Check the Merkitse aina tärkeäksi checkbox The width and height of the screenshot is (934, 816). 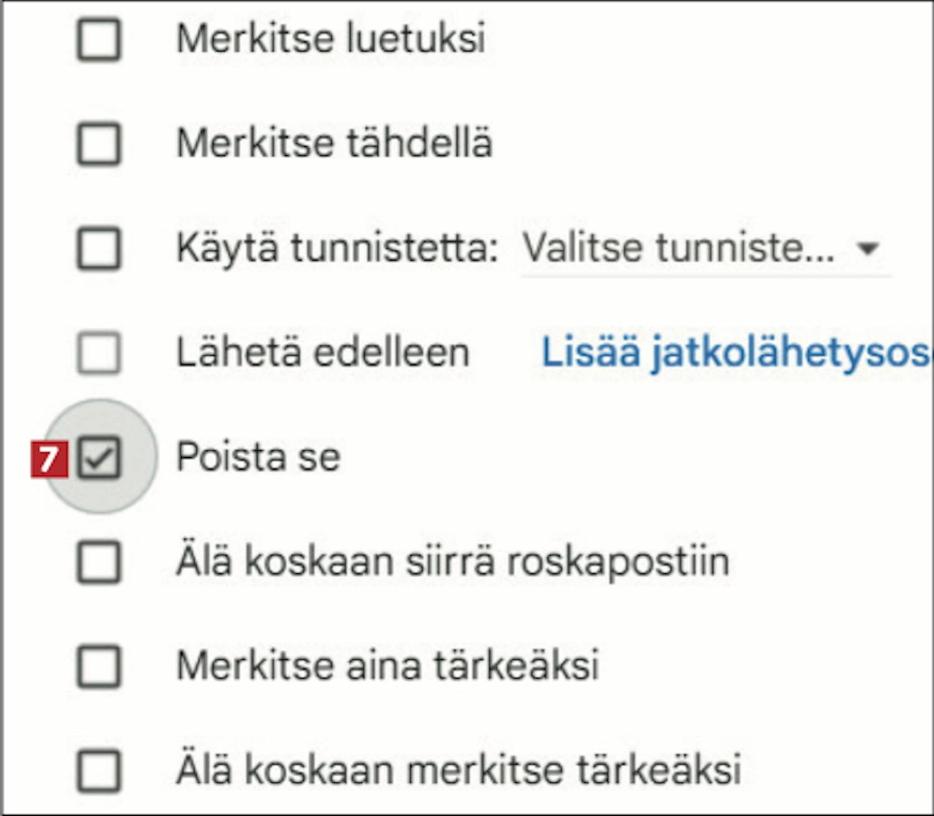click(98, 666)
